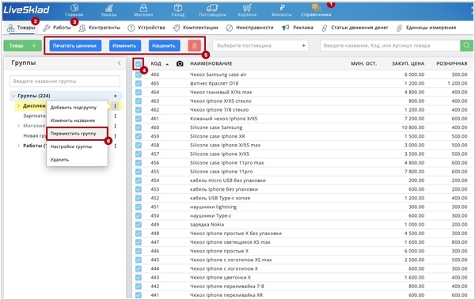Click the camera photo column icon
This screenshot has height=300, width=475.
tap(180, 63)
